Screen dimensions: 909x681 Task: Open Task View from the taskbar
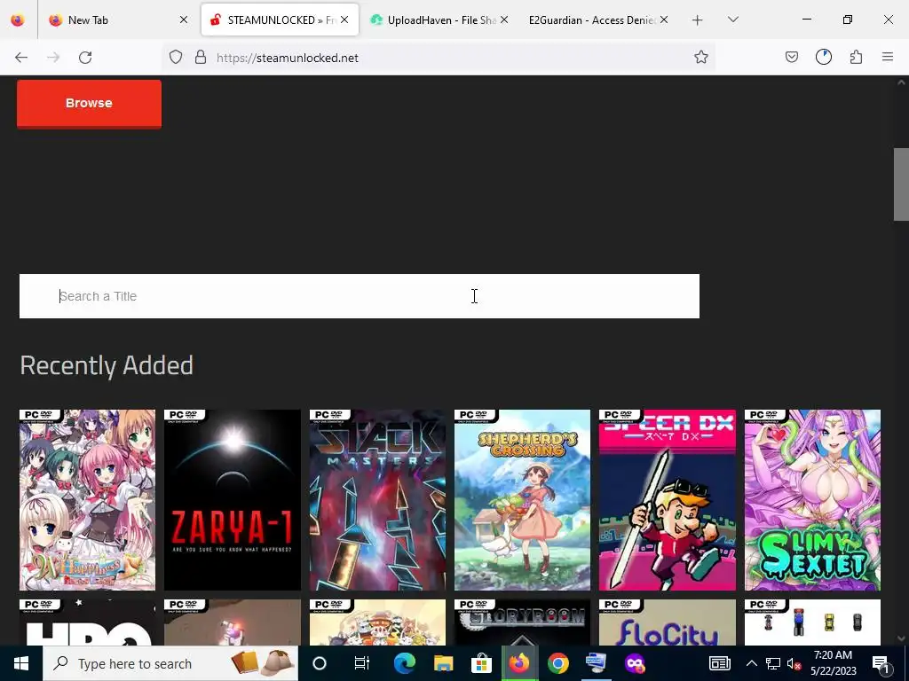pos(362,663)
